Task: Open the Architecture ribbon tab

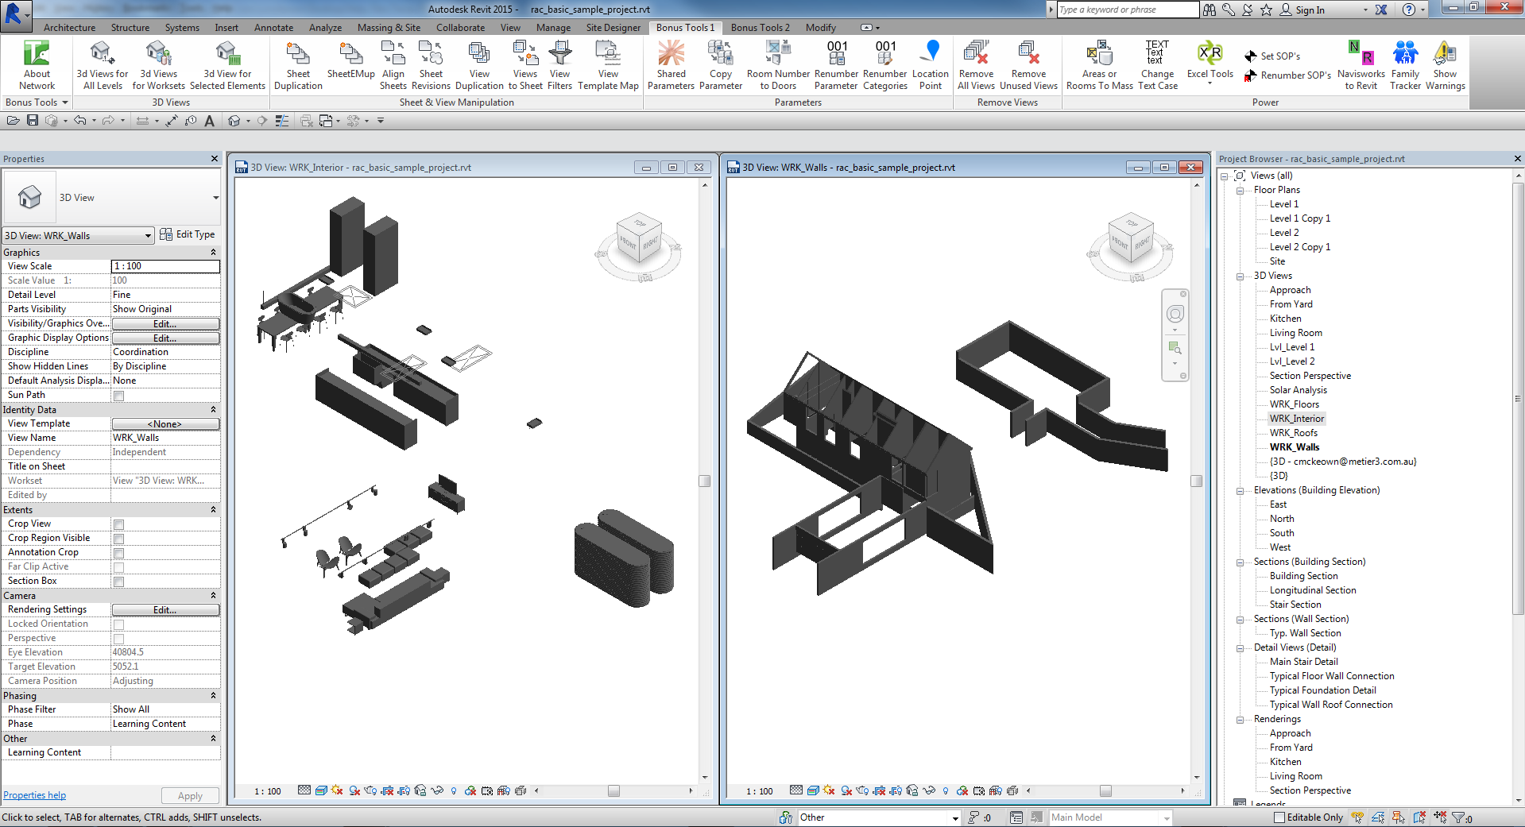Action: [x=68, y=27]
